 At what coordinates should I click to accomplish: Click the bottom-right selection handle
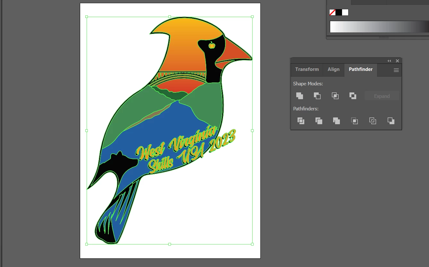click(252, 244)
